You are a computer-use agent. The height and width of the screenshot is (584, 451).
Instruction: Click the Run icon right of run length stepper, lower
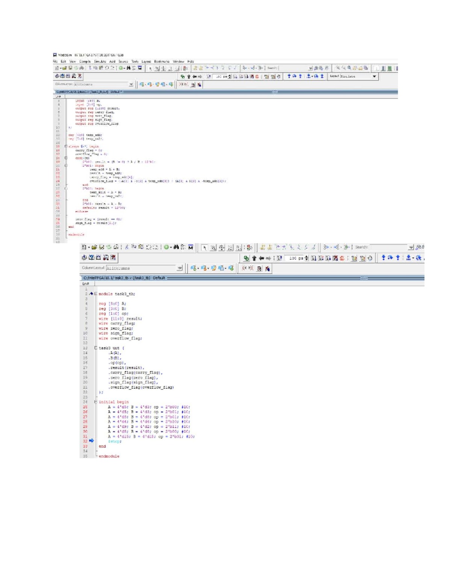pyautogui.click(x=313, y=258)
